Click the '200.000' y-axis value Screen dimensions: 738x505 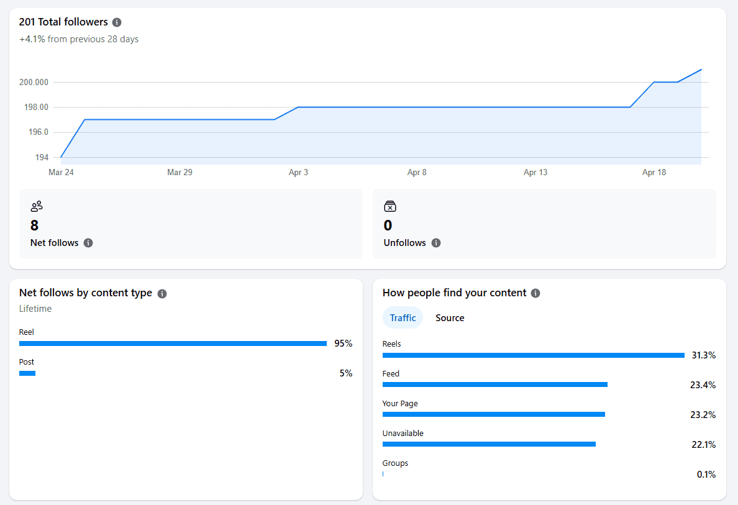click(34, 83)
